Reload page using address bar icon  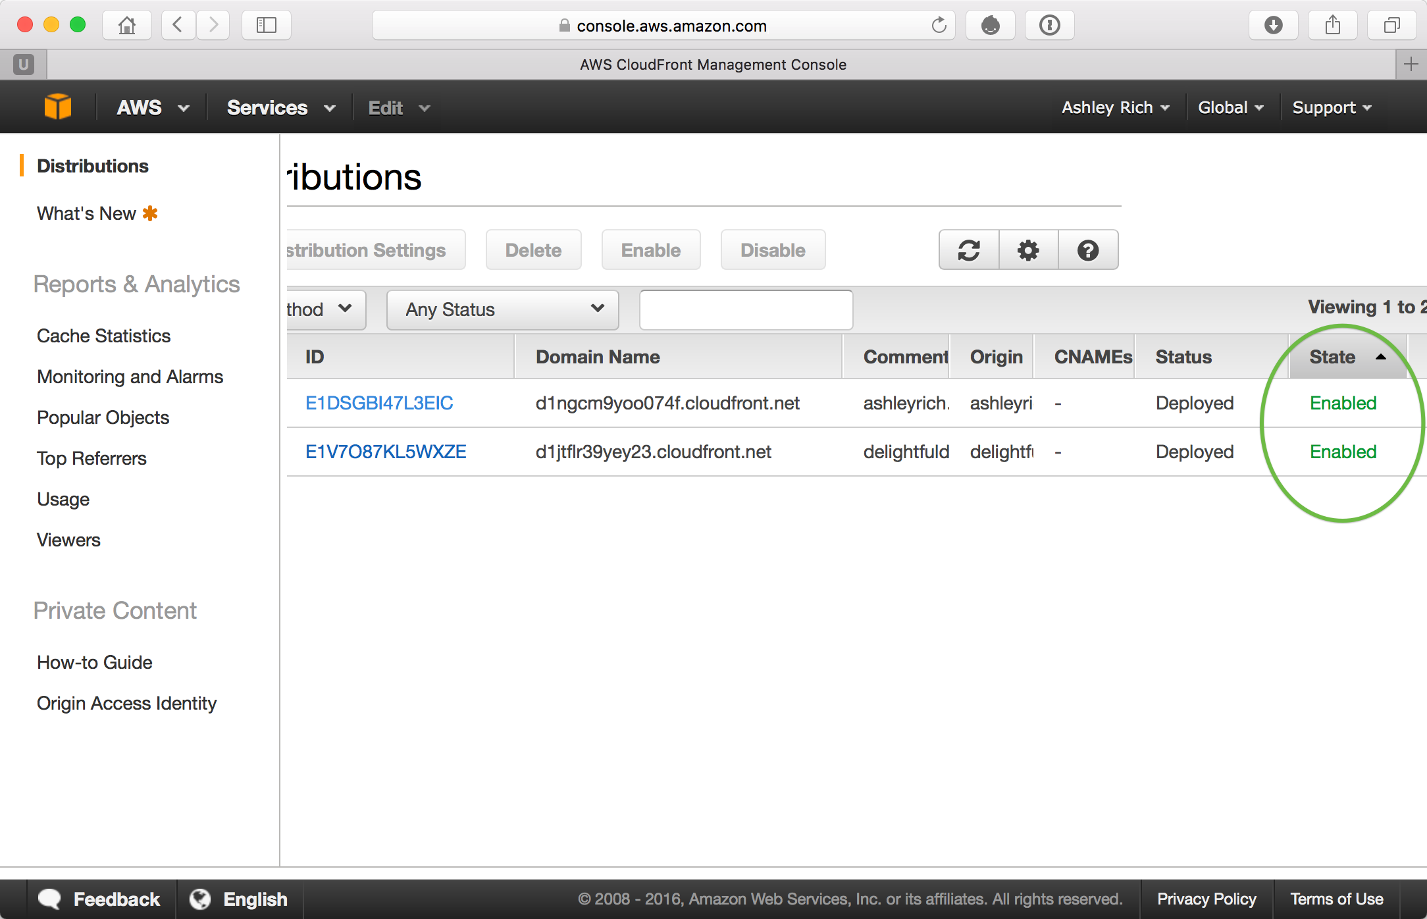(939, 26)
